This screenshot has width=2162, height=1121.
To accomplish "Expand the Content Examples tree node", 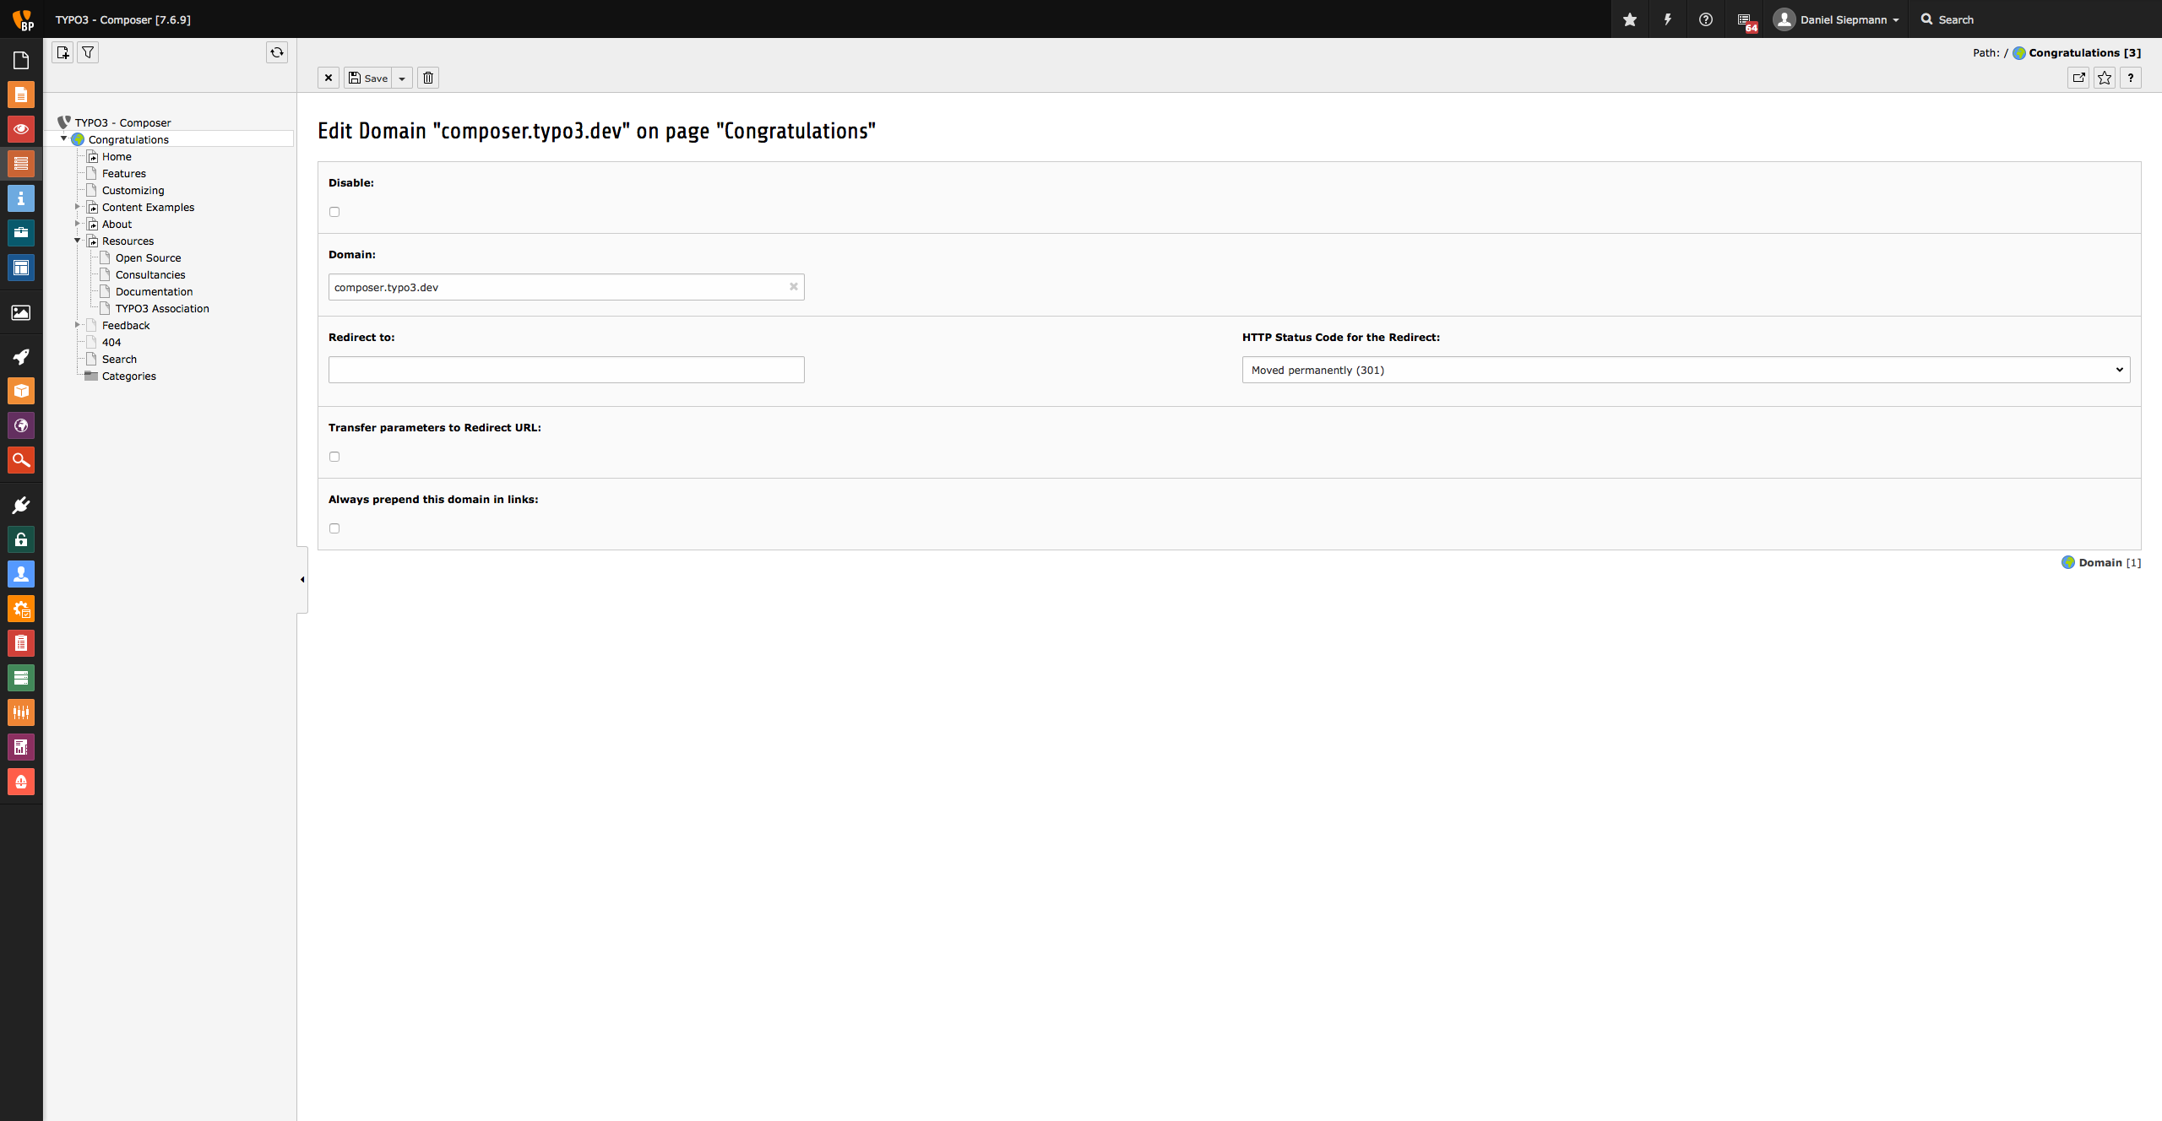I will coord(78,207).
